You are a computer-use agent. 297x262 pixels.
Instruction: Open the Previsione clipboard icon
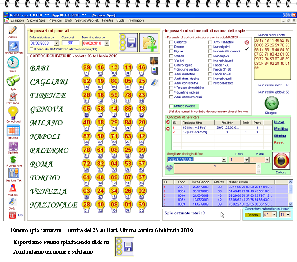[x=13, y=97]
